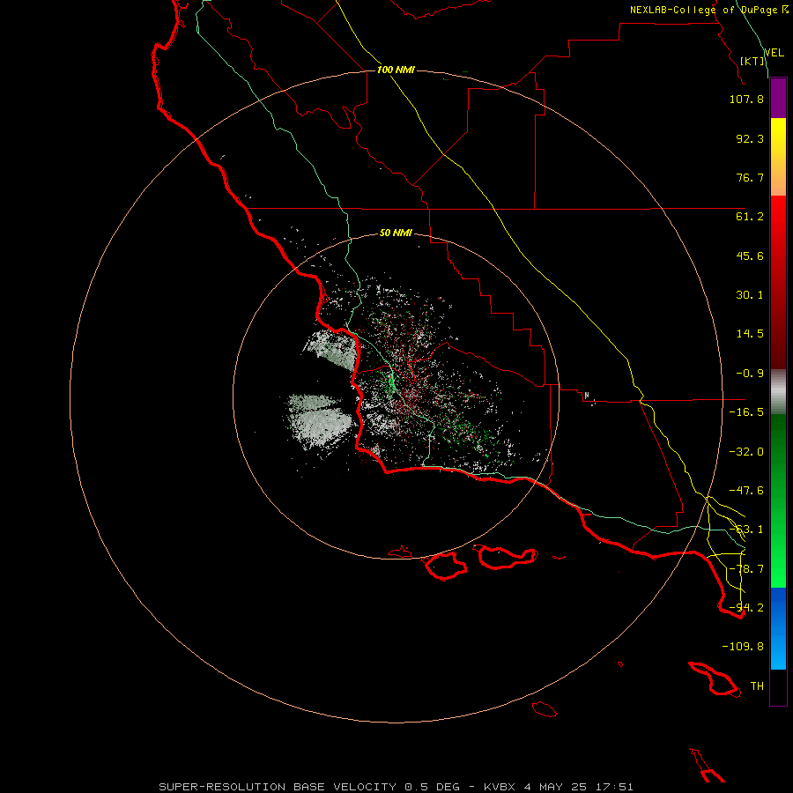Click the NEXLAB-College of DuPage label
793x793 pixels.
(x=708, y=10)
